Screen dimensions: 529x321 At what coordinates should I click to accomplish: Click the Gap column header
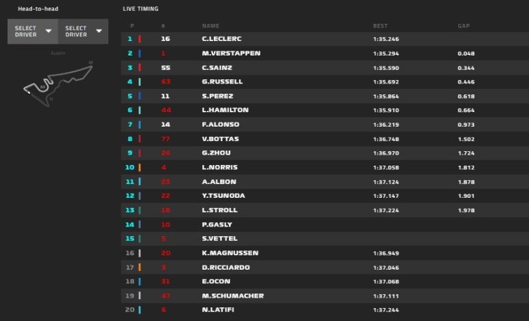(463, 26)
